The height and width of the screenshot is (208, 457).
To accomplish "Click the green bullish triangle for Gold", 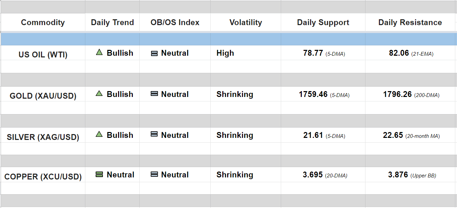I will coord(99,94).
